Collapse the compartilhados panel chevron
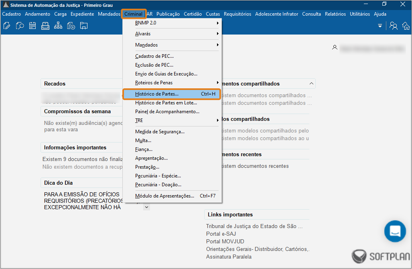Screen dimensions: 412x269 pyautogui.click(x=311, y=84)
